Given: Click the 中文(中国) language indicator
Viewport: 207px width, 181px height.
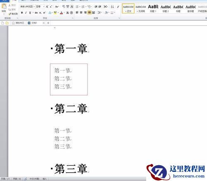Looking at the screenshot, I should tap(34, 179).
